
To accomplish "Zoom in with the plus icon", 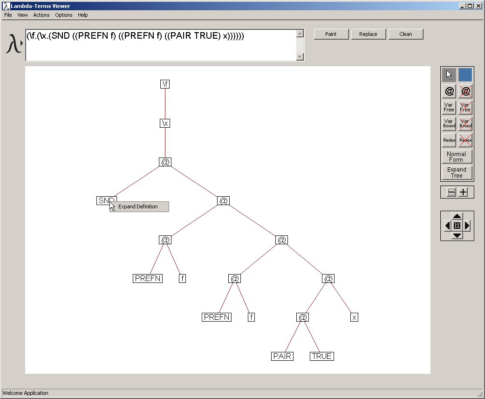I will point(463,192).
